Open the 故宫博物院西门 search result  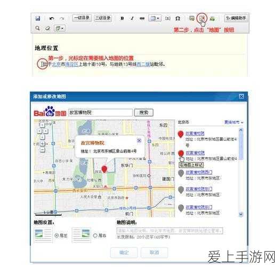tap(199, 172)
